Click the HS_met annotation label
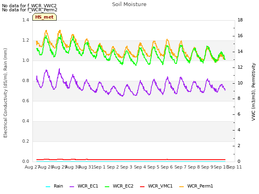Viewport: 259px width, 194px height. pyautogui.click(x=45, y=17)
